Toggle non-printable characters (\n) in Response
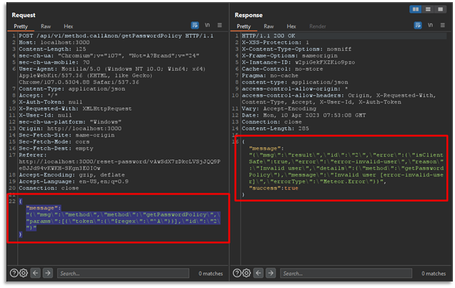The width and height of the screenshot is (455, 288). [431, 24]
